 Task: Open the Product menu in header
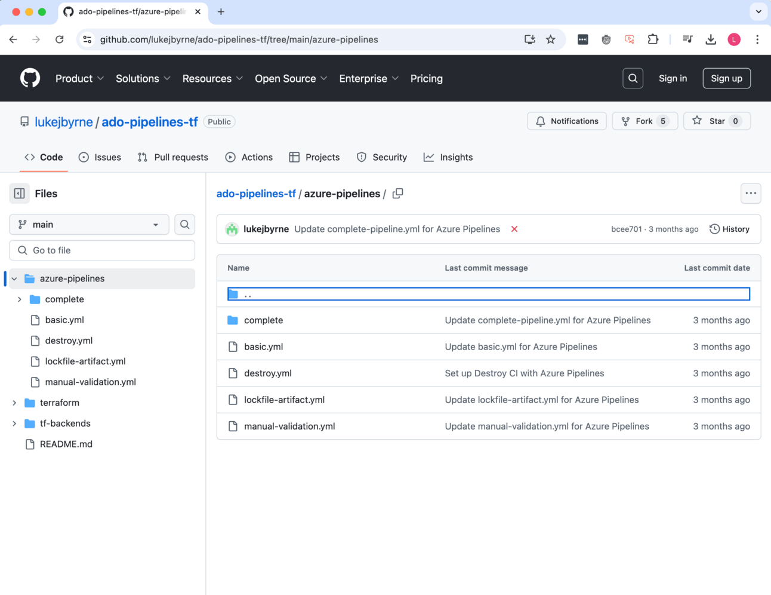(x=79, y=78)
